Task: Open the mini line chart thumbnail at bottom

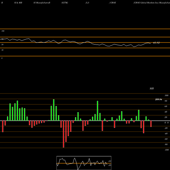Action: (84, 163)
